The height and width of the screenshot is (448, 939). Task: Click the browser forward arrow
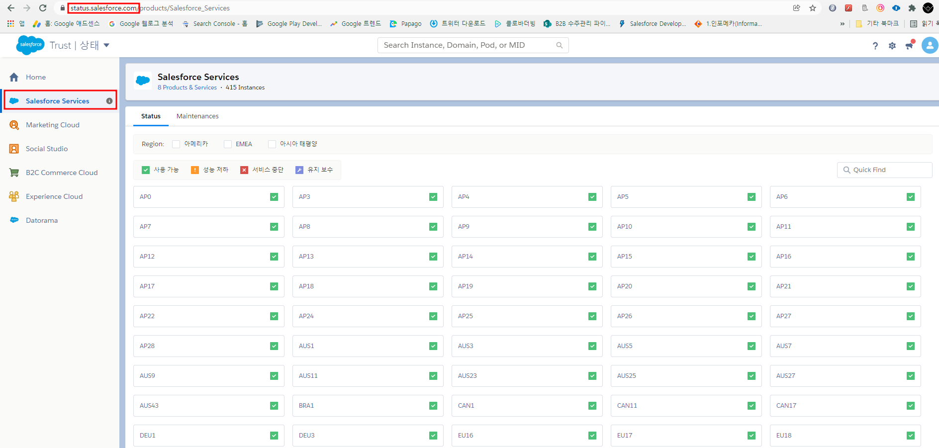pyautogui.click(x=27, y=8)
